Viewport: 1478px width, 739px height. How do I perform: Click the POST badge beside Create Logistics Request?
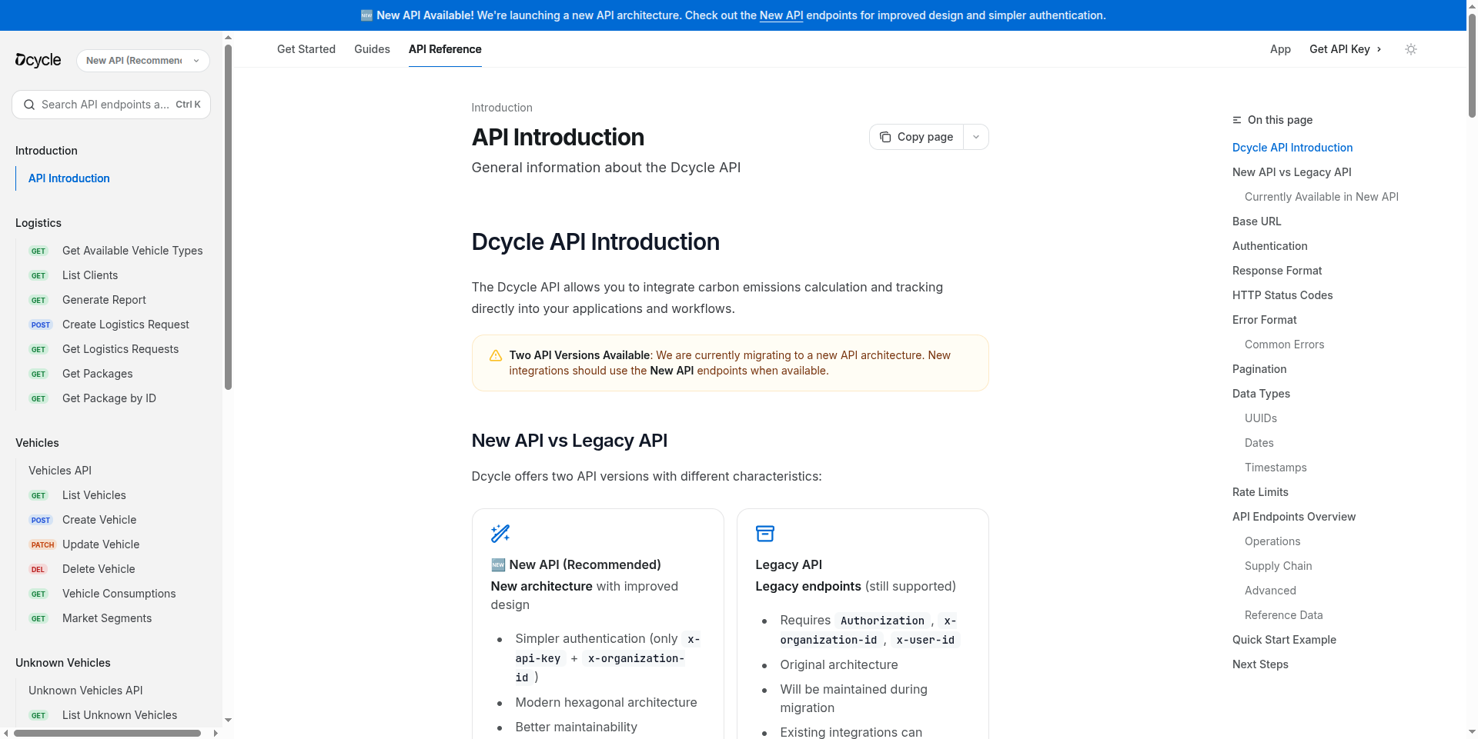(x=41, y=325)
